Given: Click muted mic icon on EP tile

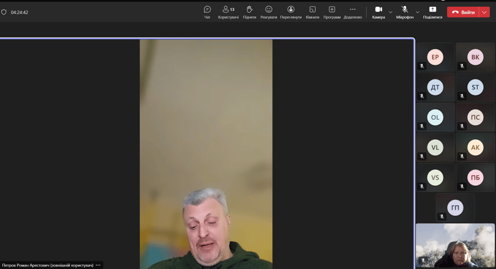Looking at the screenshot, I should click(421, 66).
